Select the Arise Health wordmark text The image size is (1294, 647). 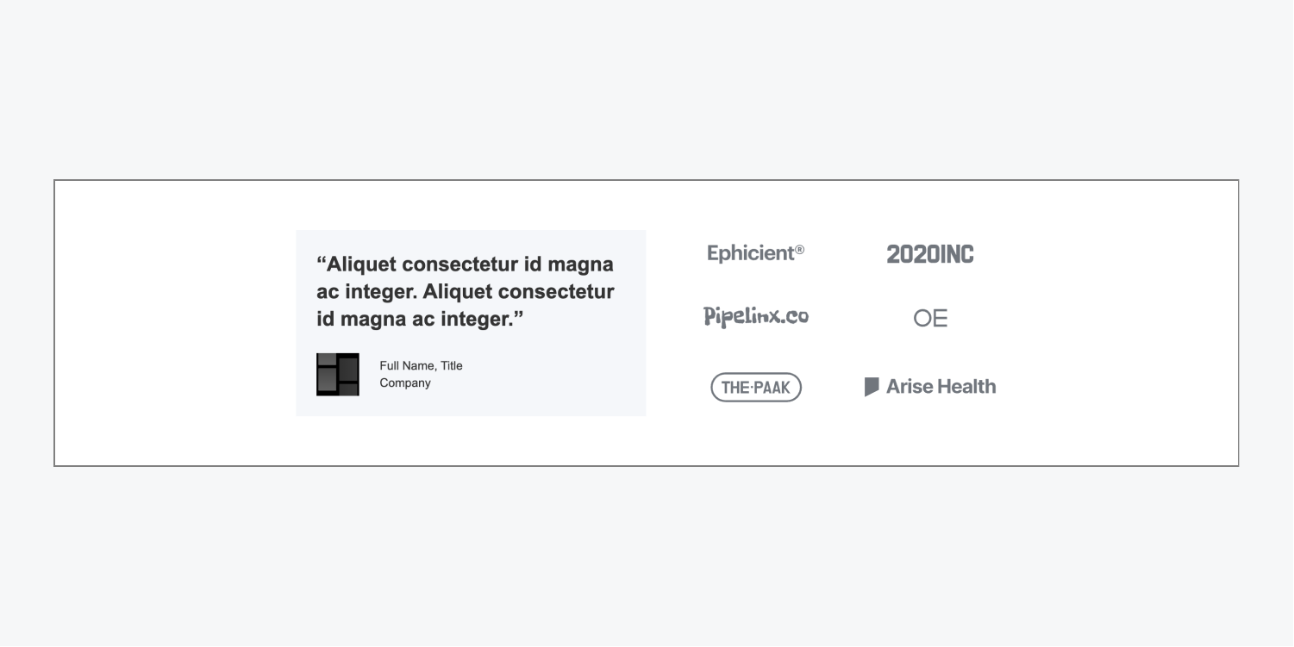[x=941, y=387]
